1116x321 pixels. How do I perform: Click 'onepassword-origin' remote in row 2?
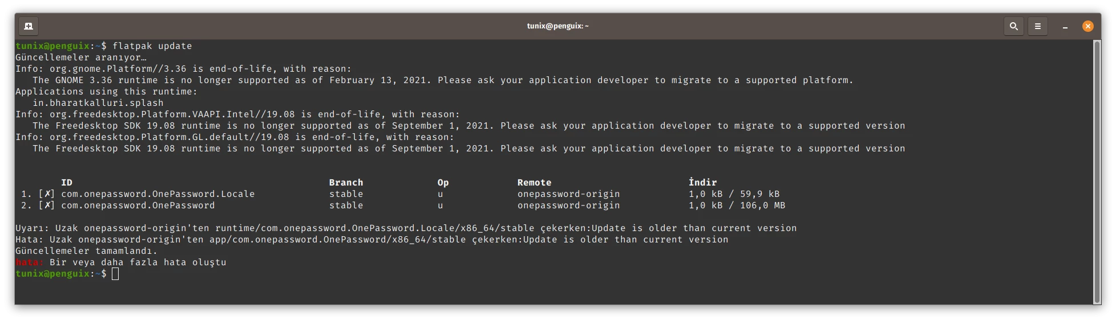coord(569,205)
